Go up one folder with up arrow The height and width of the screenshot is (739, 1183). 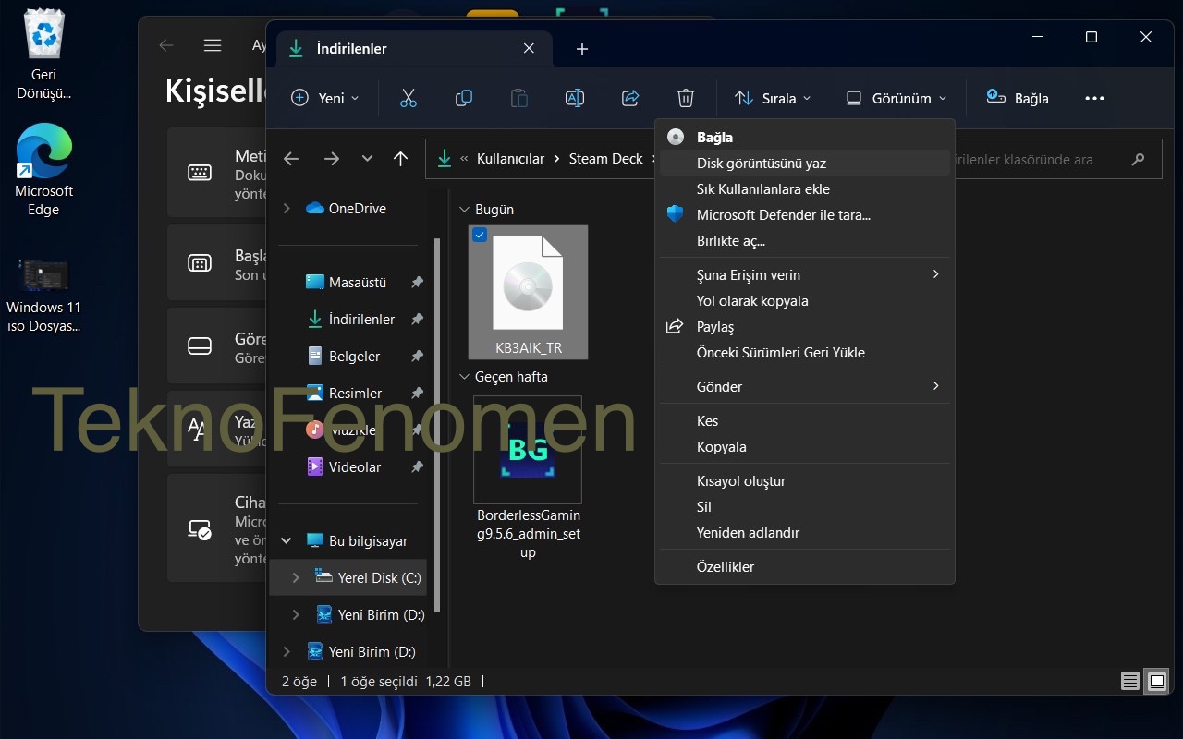[x=400, y=159]
